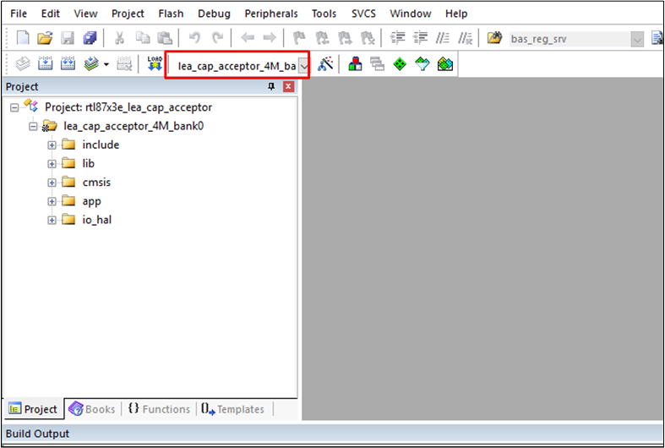The width and height of the screenshot is (665, 448).
Task: Open Options for Target magic wand icon
Action: point(325,64)
